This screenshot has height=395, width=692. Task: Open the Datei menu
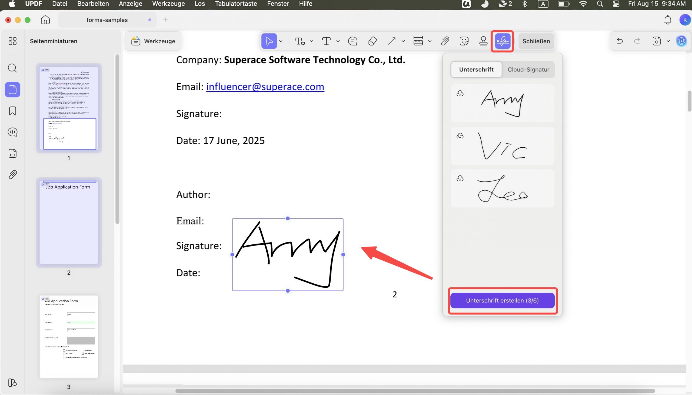click(x=60, y=4)
